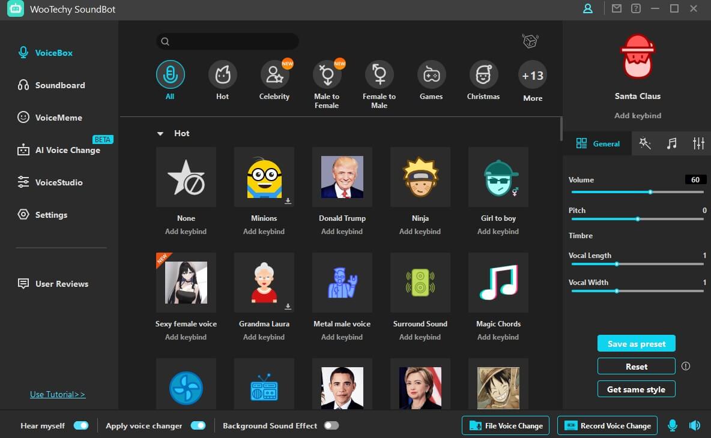Toggle the Hear myself switch

tap(80, 425)
